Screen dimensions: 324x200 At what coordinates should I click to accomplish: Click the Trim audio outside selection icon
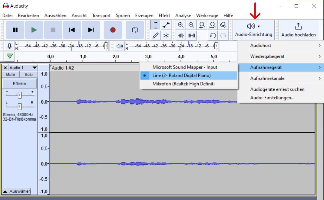click(181, 35)
